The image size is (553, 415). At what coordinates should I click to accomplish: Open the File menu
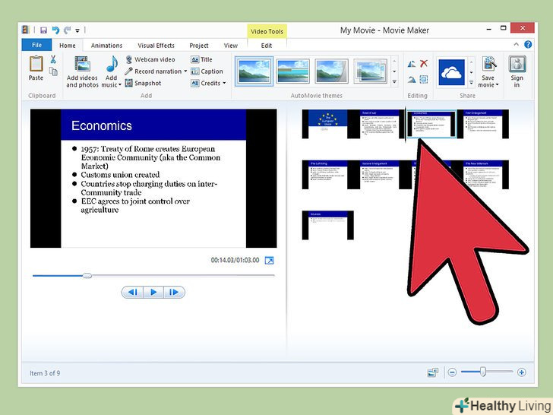36,45
